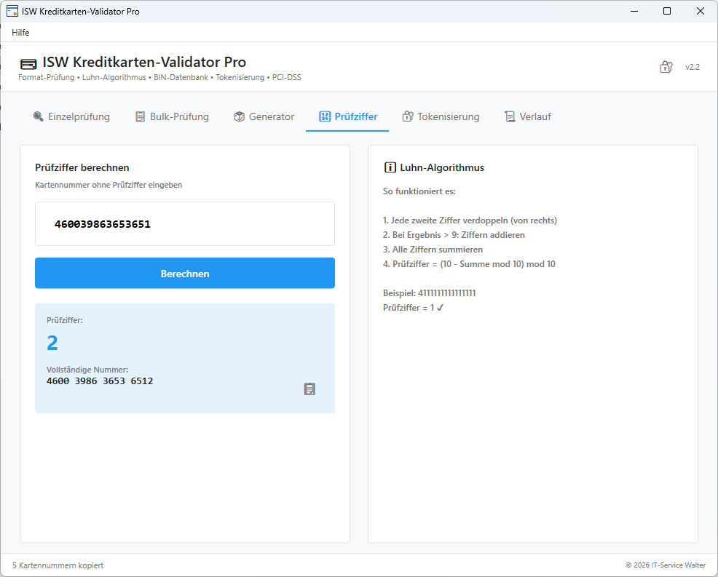Viewport: 718px width, 577px height.
Task: Open the Hilfe menu
Action: click(x=20, y=32)
